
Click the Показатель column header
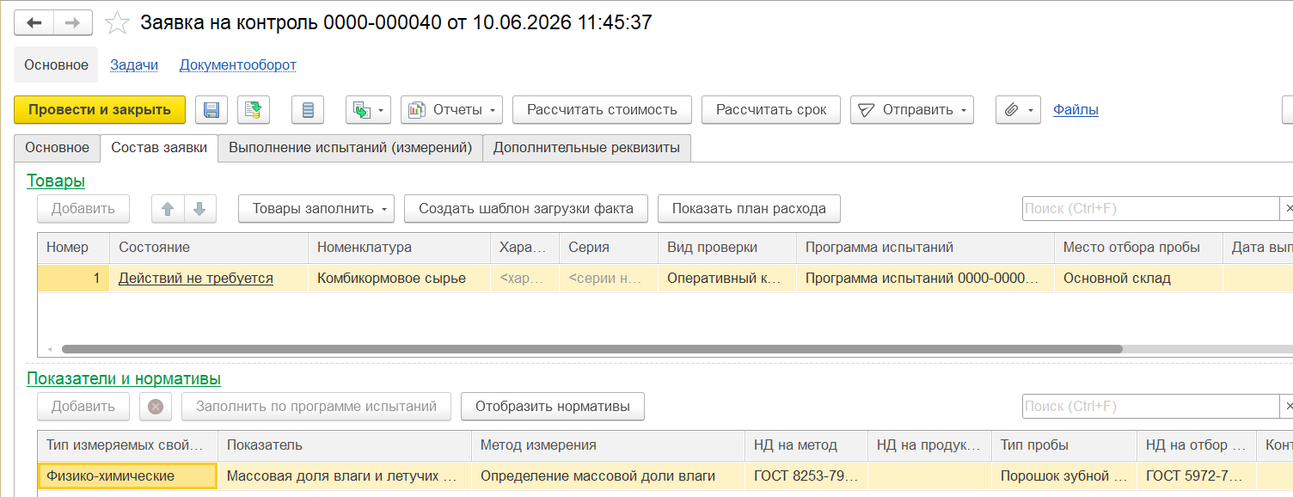tap(344, 445)
